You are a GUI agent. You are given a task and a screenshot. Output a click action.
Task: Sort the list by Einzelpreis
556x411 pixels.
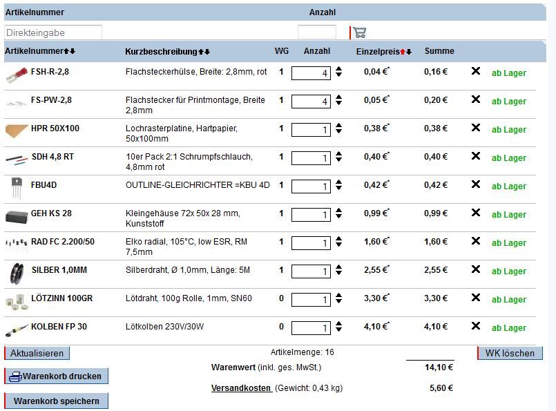click(405, 52)
